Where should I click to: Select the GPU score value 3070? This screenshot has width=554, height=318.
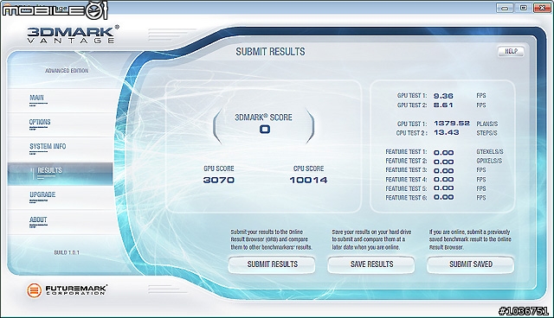[x=219, y=180]
